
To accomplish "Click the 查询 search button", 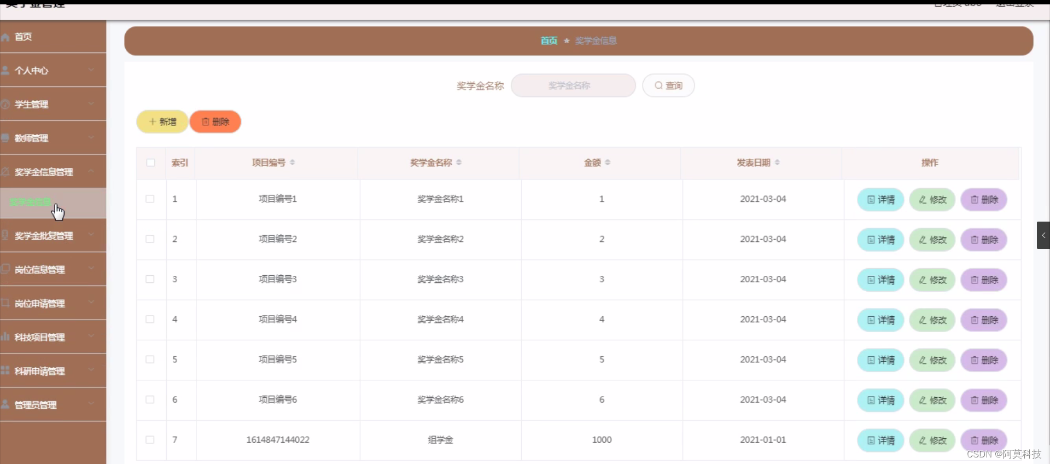I will tap(668, 85).
